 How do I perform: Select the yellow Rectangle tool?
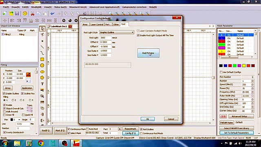42,59
